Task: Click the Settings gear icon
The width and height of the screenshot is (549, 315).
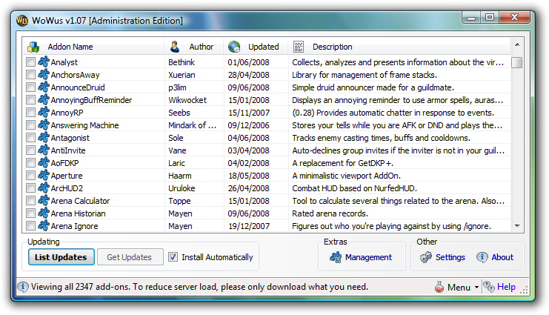Action: tap(425, 257)
